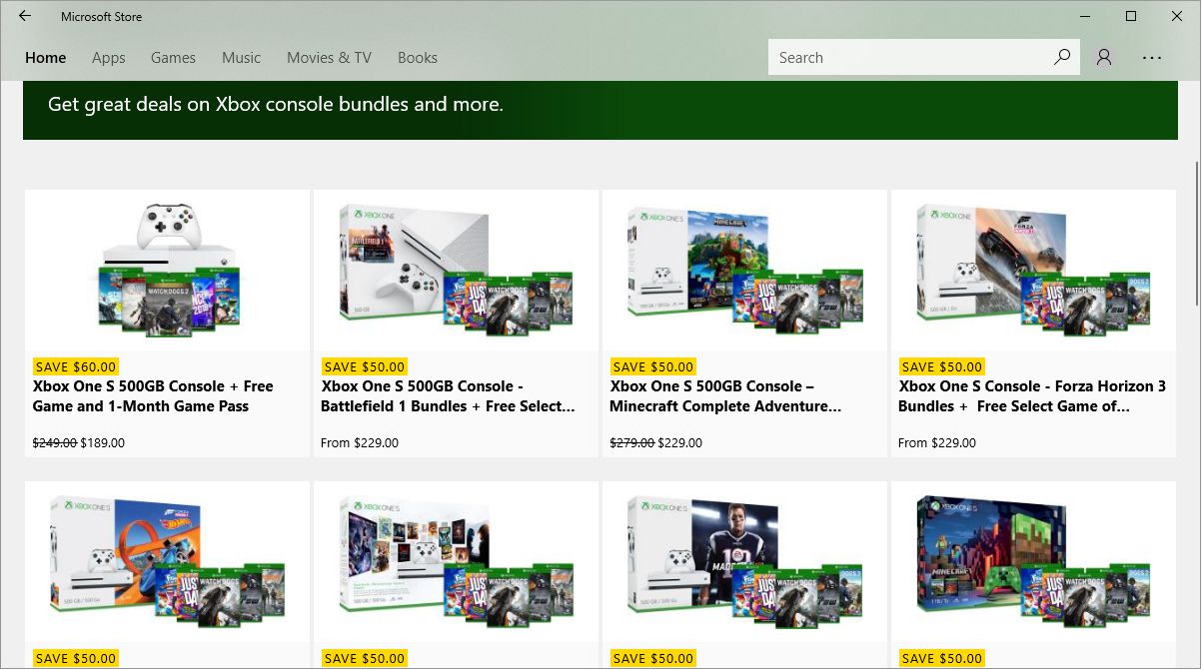Screen dimensions: 1203x669
Task: Go back using the back arrow
Action: click(x=25, y=16)
